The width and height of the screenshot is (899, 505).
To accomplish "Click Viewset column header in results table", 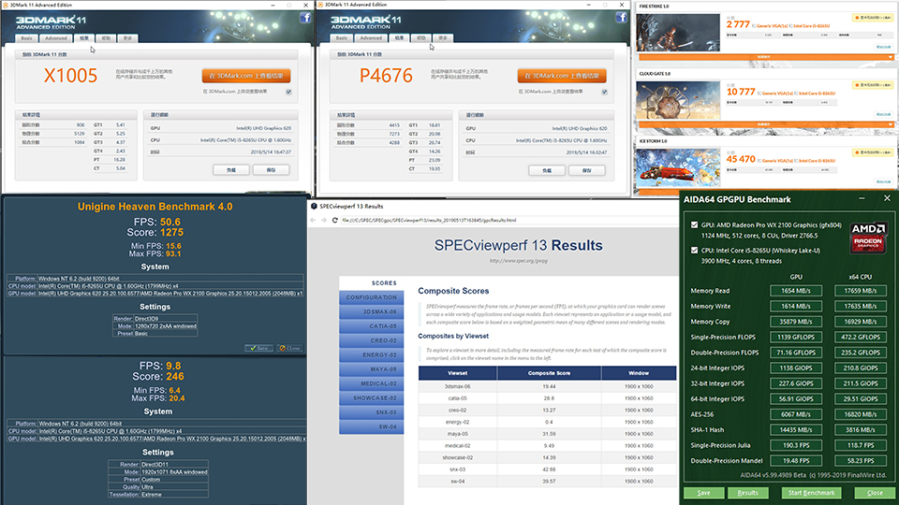I will [x=458, y=373].
